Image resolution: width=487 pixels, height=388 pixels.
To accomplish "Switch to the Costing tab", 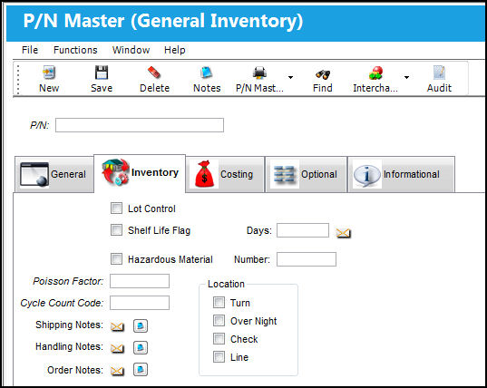I will [225, 174].
